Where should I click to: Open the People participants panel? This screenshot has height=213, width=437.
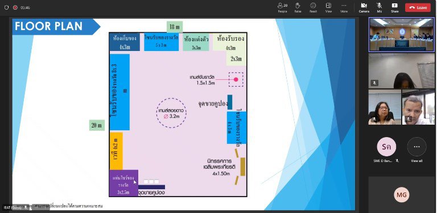pyautogui.click(x=282, y=7)
